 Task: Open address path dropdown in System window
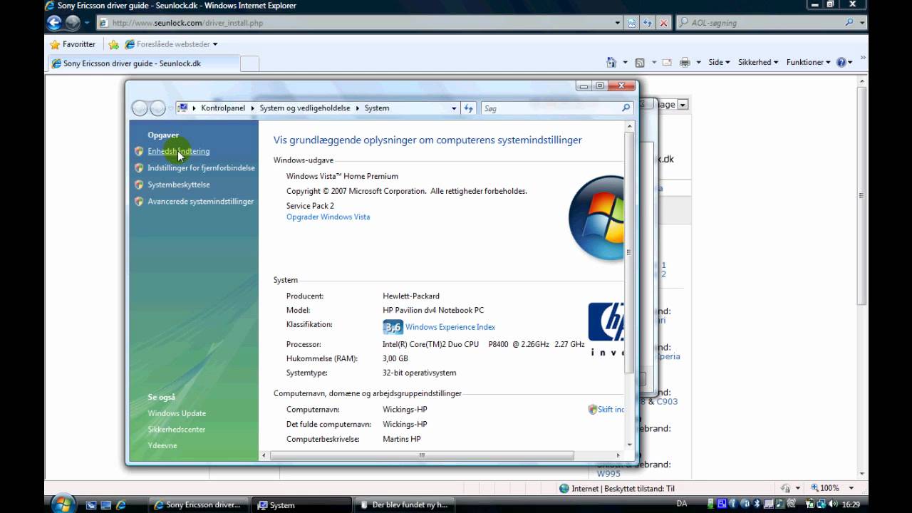454,108
